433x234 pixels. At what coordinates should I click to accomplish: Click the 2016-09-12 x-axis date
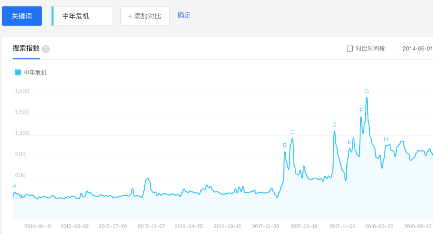tap(227, 226)
